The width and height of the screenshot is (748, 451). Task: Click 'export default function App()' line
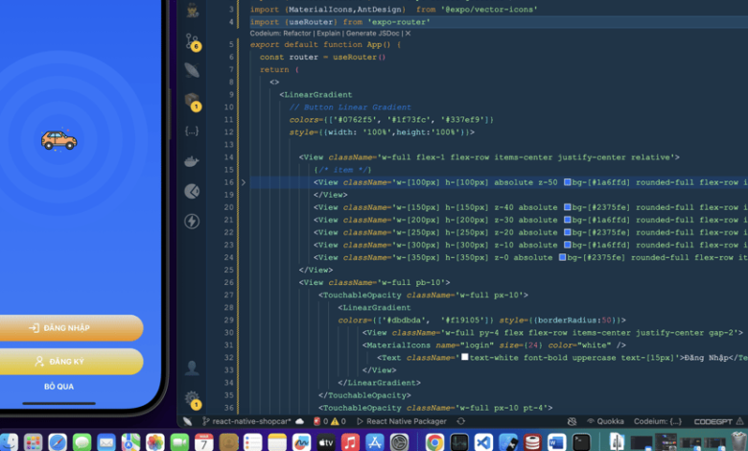pyautogui.click(x=325, y=44)
